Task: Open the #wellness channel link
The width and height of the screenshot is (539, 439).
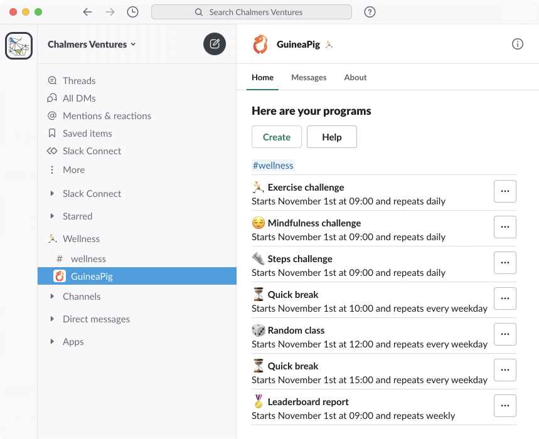Action: tap(274, 165)
